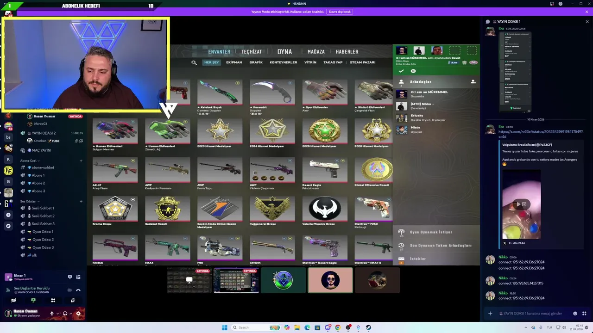Add a channel to the Ses Odaları category

click(x=81, y=201)
